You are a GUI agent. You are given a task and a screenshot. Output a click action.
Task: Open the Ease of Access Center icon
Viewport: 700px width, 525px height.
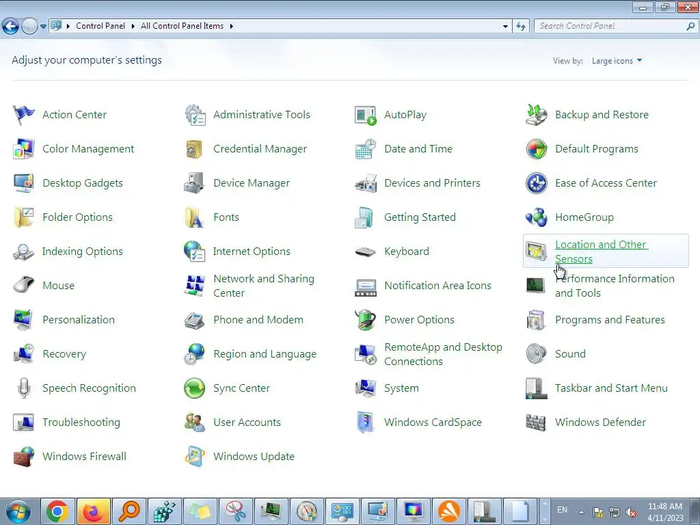(536, 183)
